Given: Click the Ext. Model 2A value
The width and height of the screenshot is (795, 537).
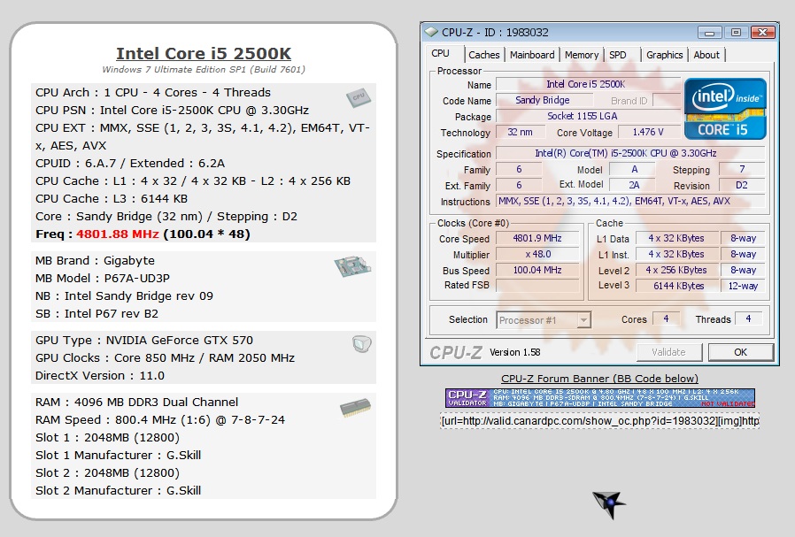Looking at the screenshot, I should (x=634, y=186).
